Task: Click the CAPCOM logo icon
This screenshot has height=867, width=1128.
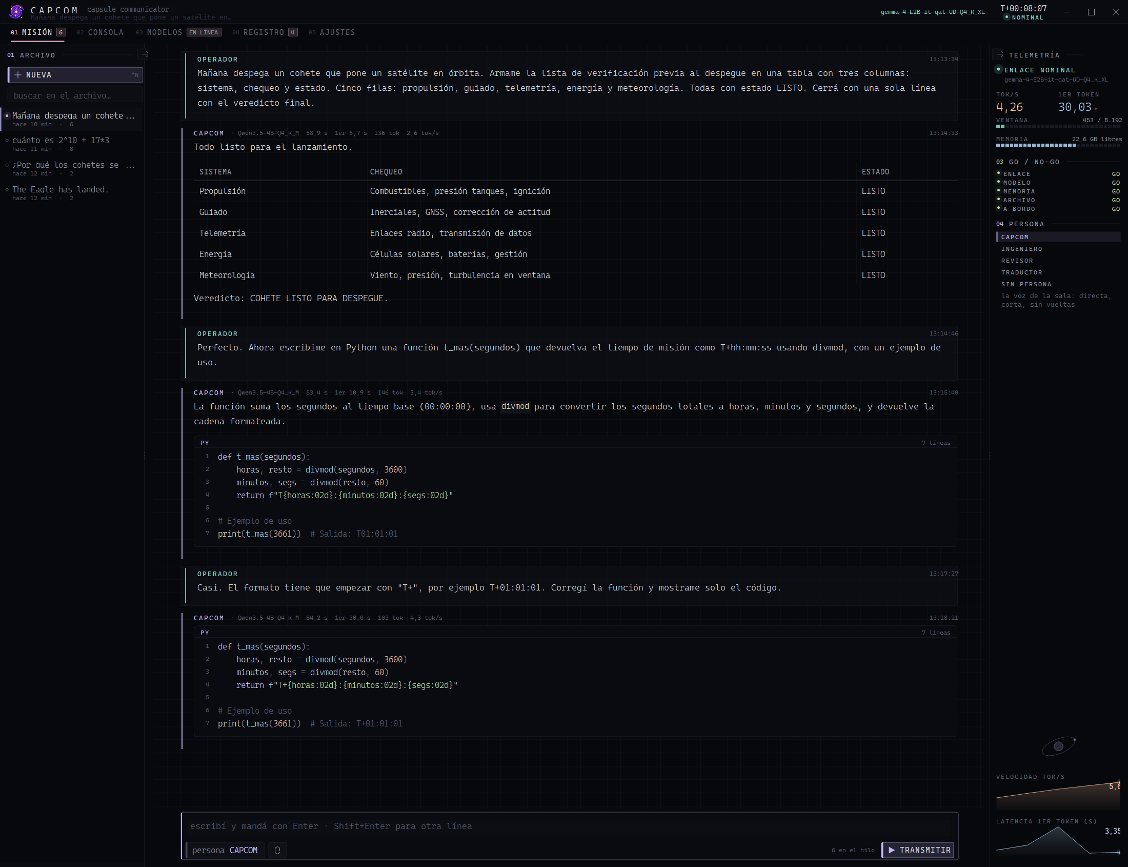Action: (x=16, y=11)
